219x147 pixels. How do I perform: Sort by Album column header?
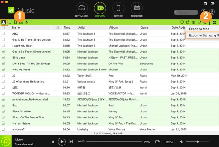113,27
